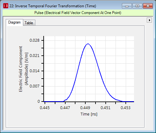
Task: Select the Diagram tab
Action: pyautogui.click(x=14, y=22)
